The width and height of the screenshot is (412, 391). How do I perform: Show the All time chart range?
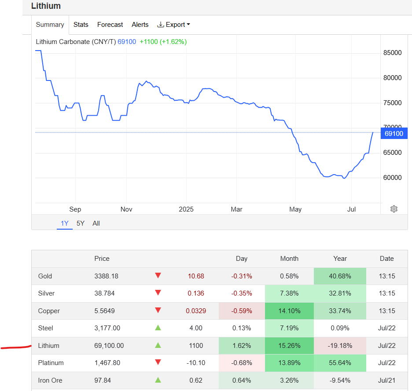(96, 223)
